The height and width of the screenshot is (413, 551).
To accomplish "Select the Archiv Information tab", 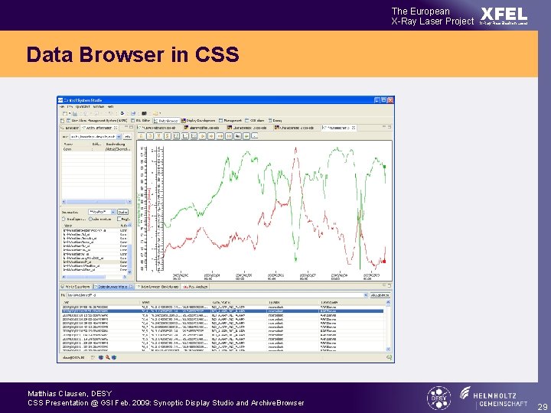I will click(99, 128).
